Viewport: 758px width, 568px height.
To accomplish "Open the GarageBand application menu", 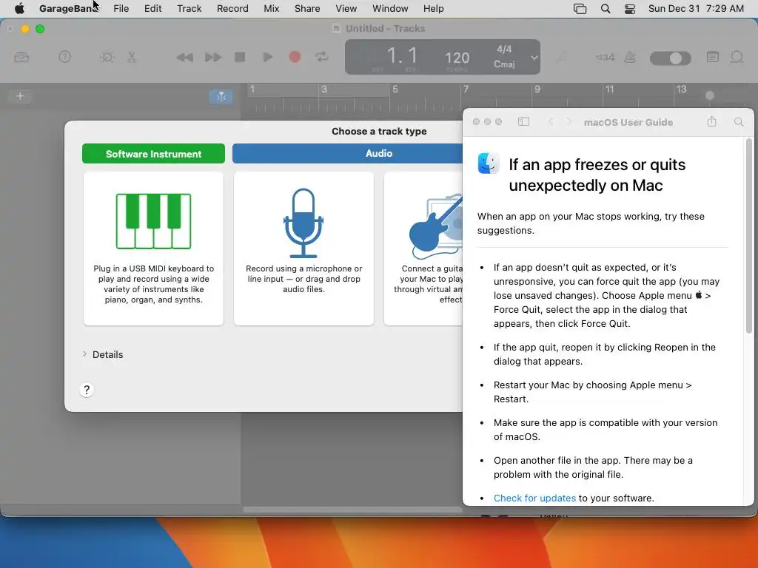I will pos(69,8).
